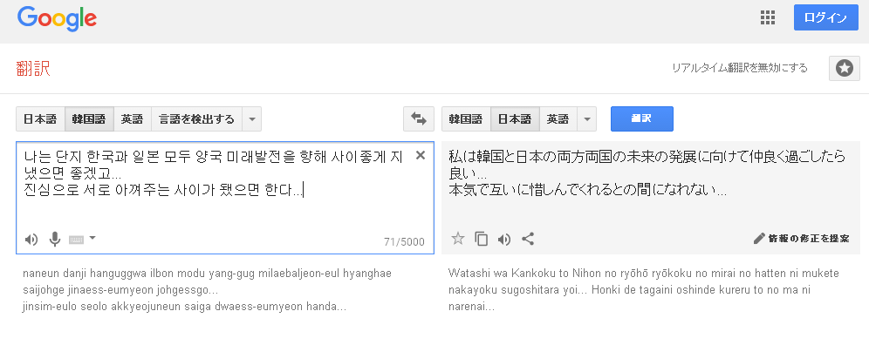The height and width of the screenshot is (345, 869).
Task: Expand the target language dropdown arrow
Action: [587, 119]
